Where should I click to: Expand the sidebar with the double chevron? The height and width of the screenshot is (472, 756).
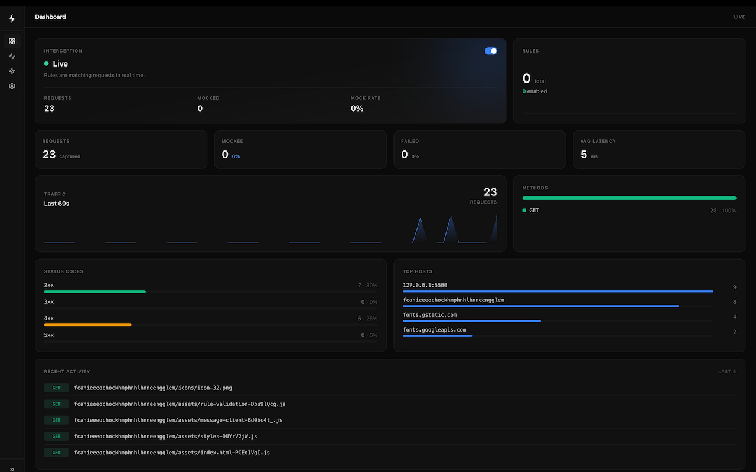[12, 469]
